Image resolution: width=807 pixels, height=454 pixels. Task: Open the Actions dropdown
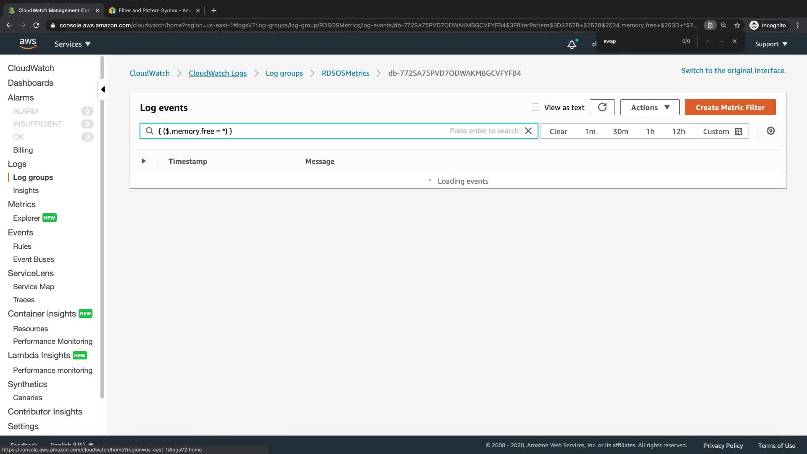click(649, 107)
